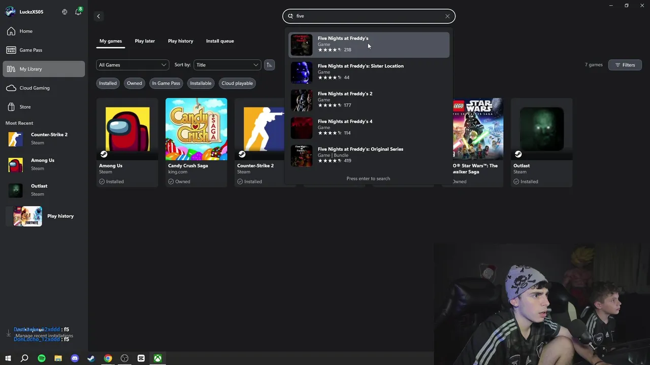
Task: Open Counter-Strike 2 in Most Recent
Action: [x=44, y=138]
